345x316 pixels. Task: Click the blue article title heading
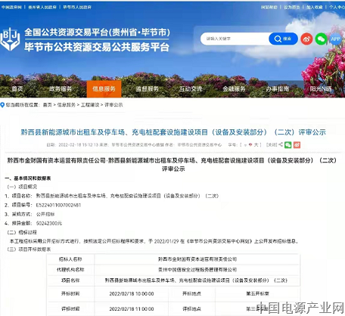tap(173, 132)
